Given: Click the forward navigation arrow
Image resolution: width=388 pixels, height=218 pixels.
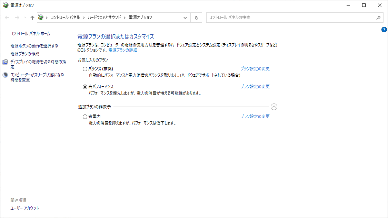Looking at the screenshot, I should click(17, 18).
